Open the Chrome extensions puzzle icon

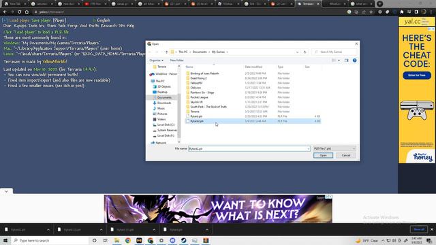[402, 12]
